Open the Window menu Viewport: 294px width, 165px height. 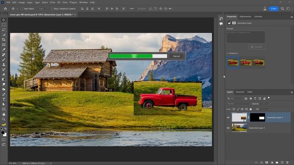tap(83, 2)
